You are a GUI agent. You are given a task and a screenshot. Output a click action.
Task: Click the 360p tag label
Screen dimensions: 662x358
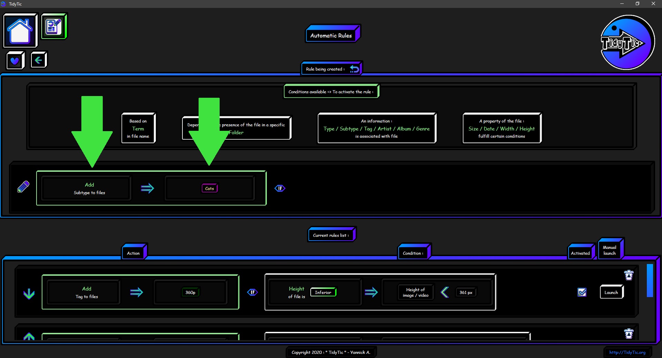tap(190, 292)
